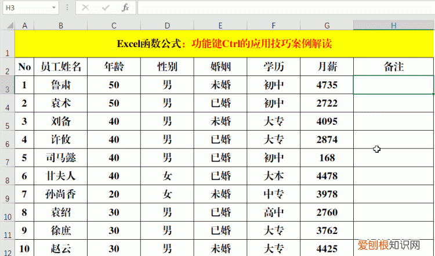This screenshot has width=435, height=256.
Task: Click gender cell 女 in 甘夫人 row
Action: coord(167,176)
